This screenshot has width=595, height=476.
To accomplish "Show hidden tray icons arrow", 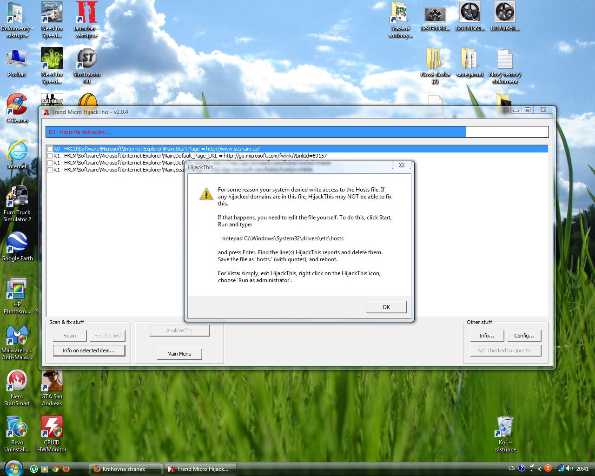I will [x=539, y=469].
